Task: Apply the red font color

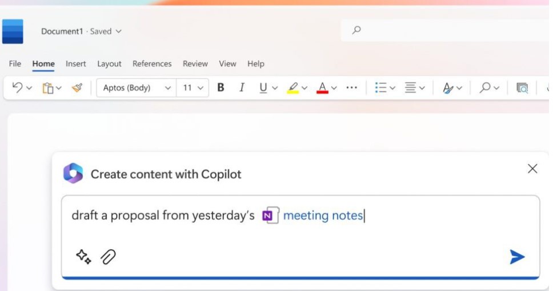Action: tap(322, 87)
